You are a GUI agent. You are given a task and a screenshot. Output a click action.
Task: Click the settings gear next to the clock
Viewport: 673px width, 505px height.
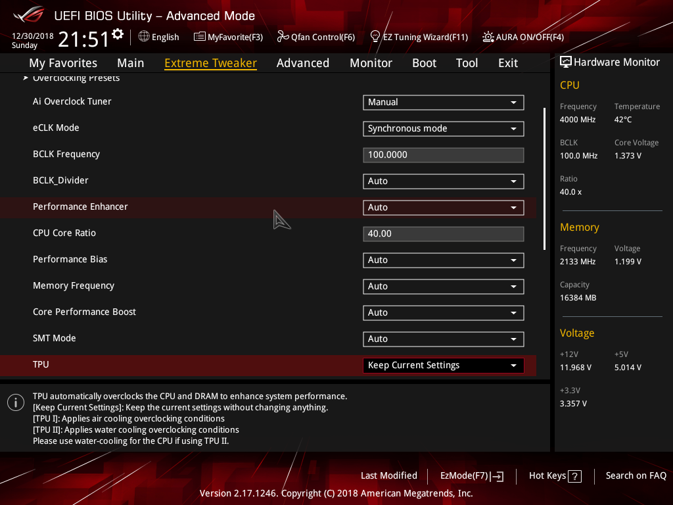tap(118, 34)
